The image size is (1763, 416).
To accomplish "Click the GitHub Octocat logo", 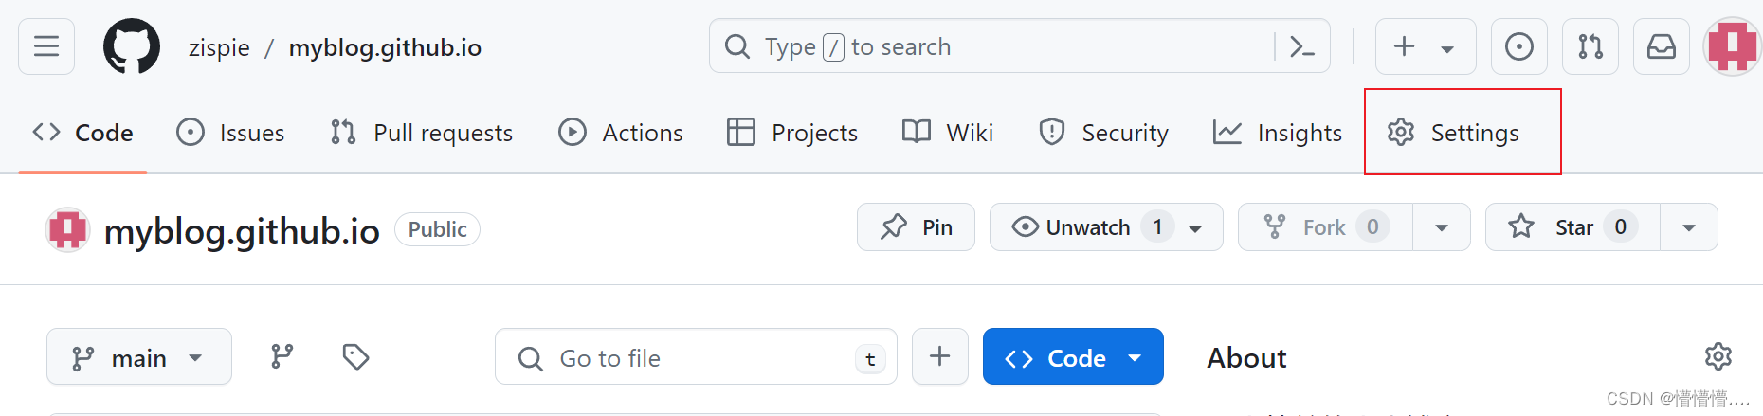I will click(132, 46).
